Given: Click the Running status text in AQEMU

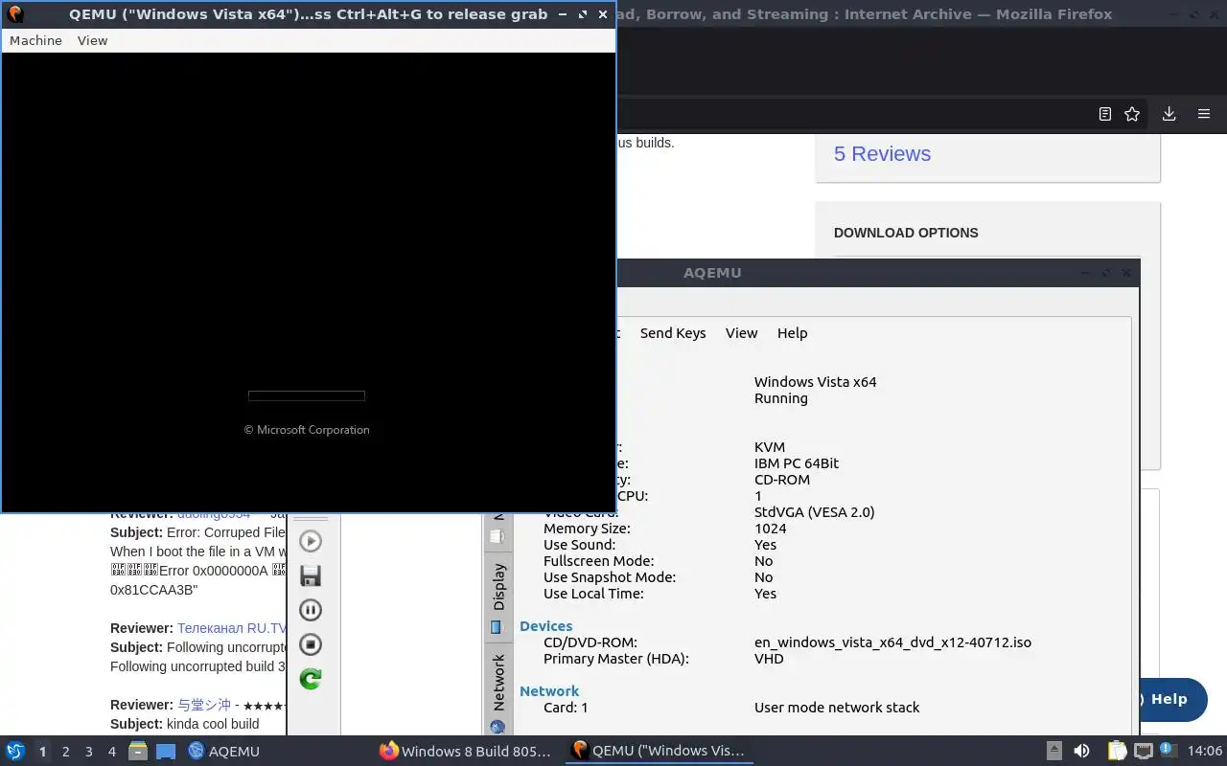Looking at the screenshot, I should tap(780, 398).
